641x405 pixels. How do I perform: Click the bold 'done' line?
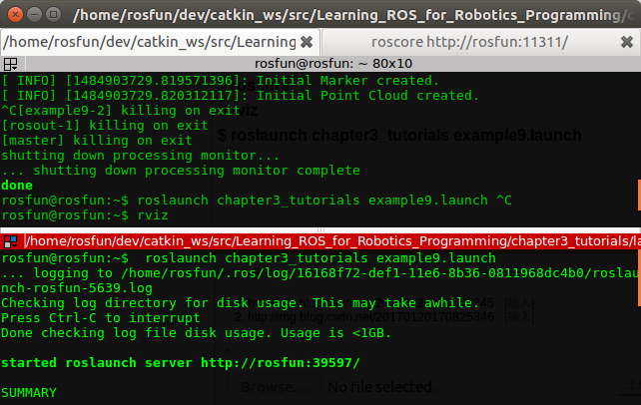tap(17, 186)
